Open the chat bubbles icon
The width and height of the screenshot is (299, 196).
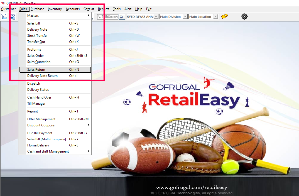coord(224,16)
